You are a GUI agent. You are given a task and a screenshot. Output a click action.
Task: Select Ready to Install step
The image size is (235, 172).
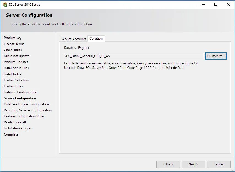[15, 122]
